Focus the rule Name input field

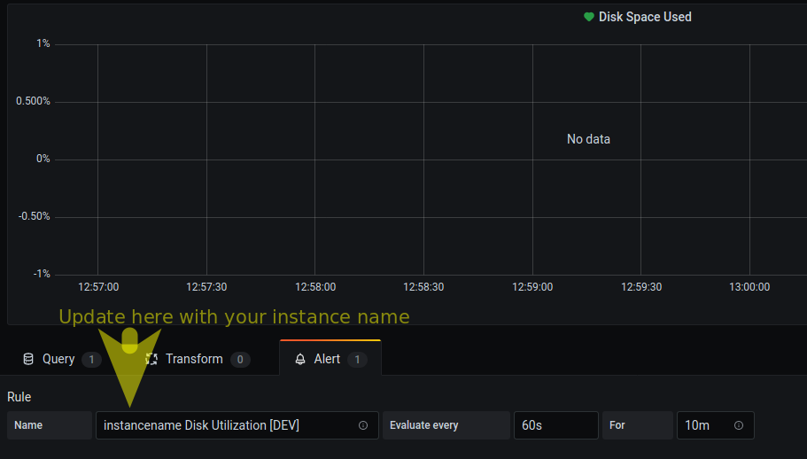click(226, 425)
